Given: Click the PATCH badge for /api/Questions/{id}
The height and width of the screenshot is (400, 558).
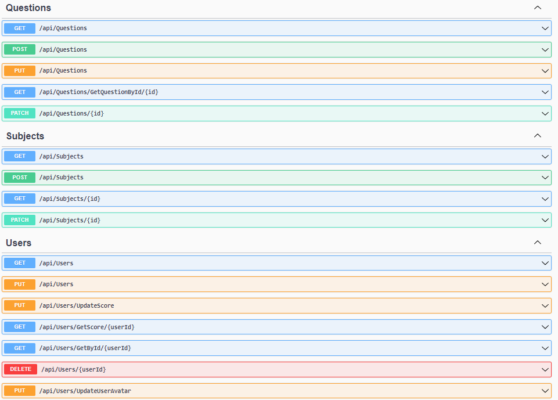Looking at the screenshot, I should (20, 113).
